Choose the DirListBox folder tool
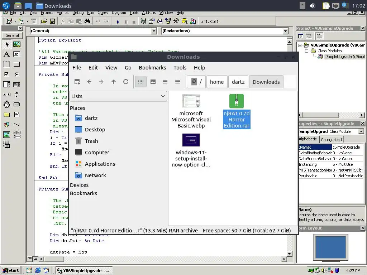367x275 pixels. click(6, 114)
